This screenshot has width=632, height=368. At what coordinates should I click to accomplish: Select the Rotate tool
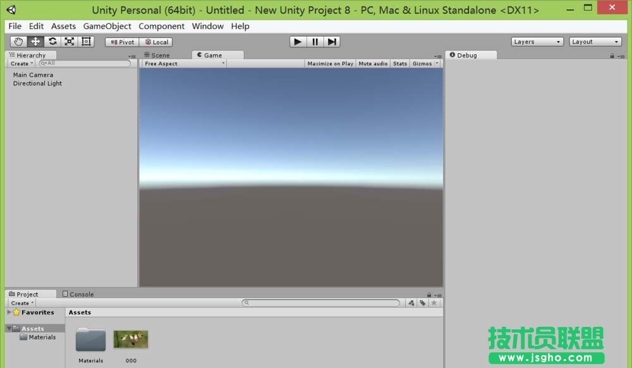click(52, 42)
